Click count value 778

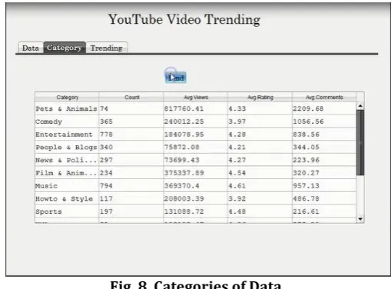click(x=106, y=135)
